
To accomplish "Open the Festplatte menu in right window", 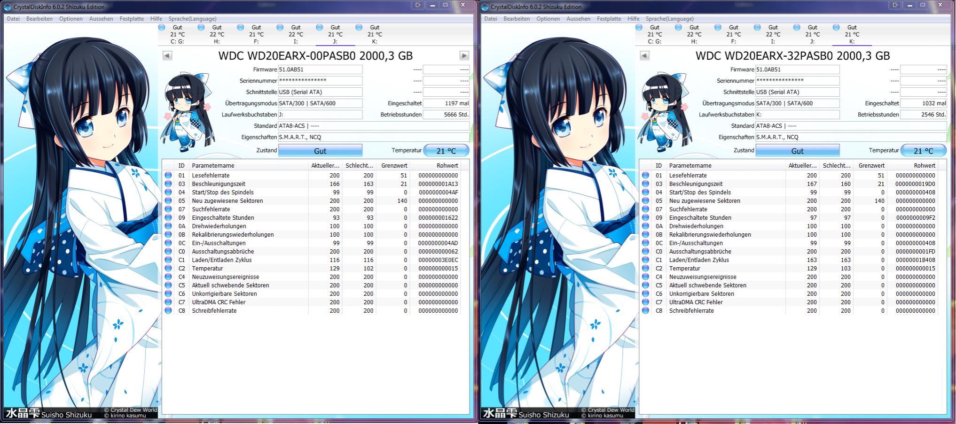I will [609, 19].
